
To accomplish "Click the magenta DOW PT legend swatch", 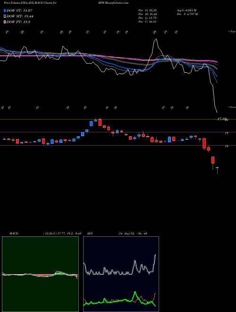I will point(5,22).
